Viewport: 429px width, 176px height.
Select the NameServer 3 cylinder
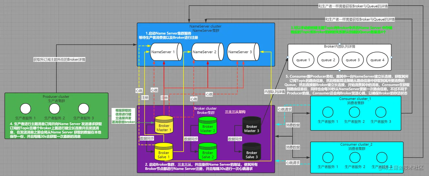(241, 52)
